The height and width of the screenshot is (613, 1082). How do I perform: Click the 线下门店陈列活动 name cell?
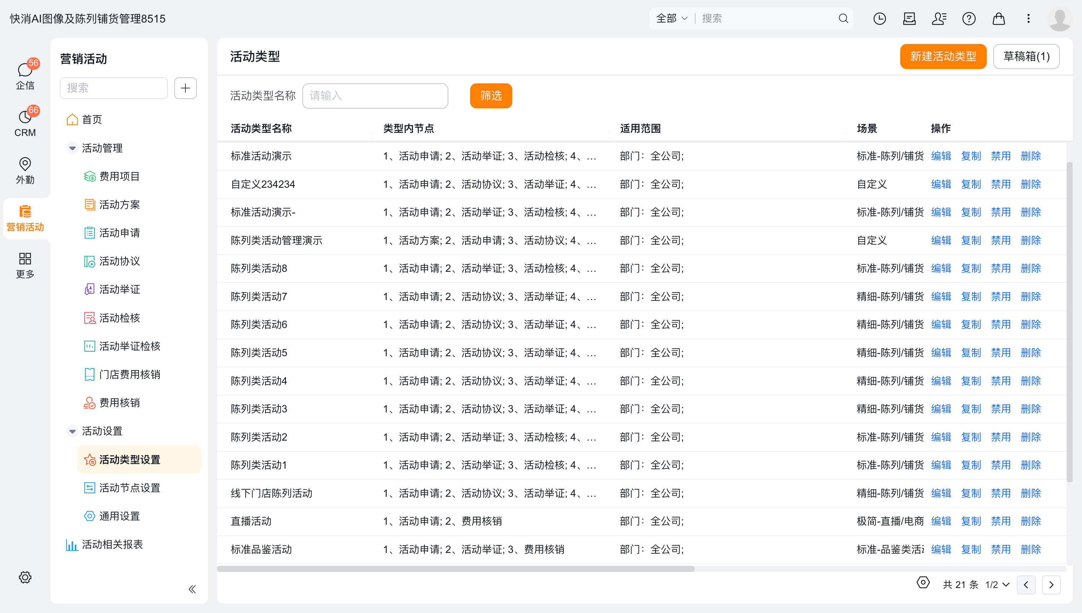coord(271,494)
